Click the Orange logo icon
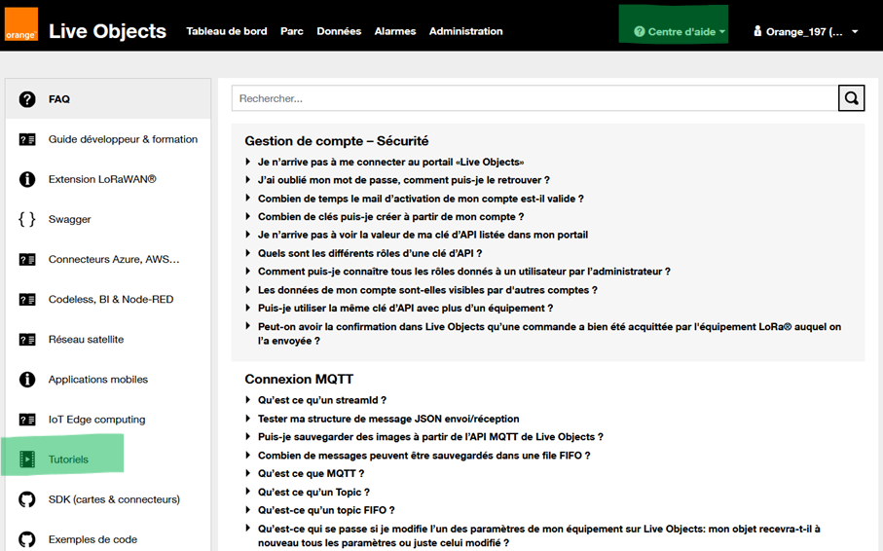 pos(21,25)
